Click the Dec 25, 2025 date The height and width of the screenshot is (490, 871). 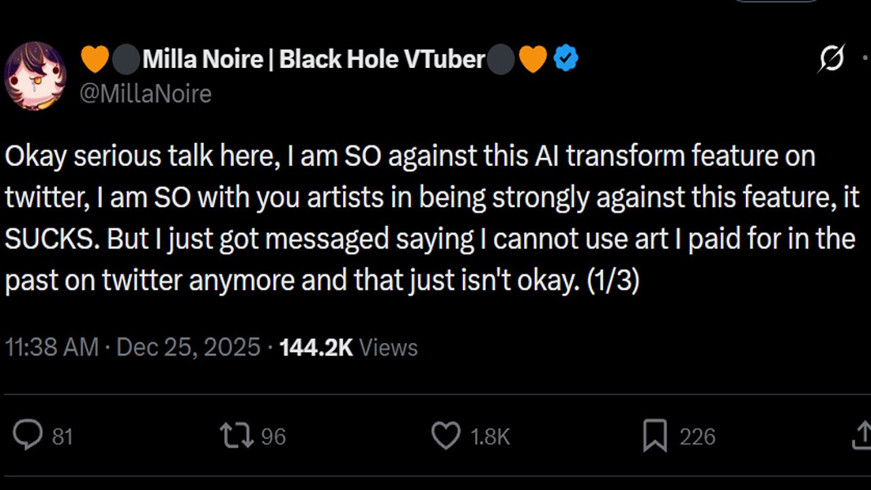(188, 347)
